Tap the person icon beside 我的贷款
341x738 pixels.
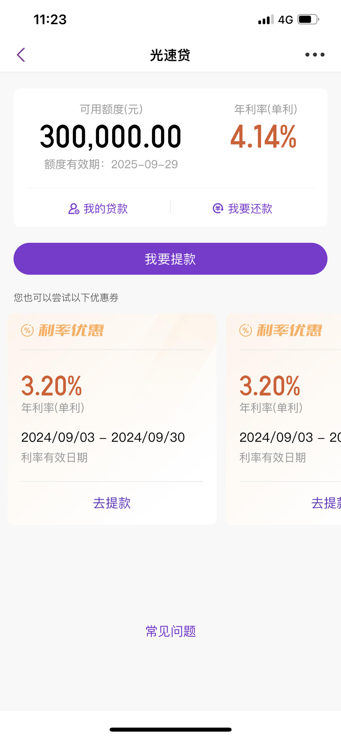(74, 209)
